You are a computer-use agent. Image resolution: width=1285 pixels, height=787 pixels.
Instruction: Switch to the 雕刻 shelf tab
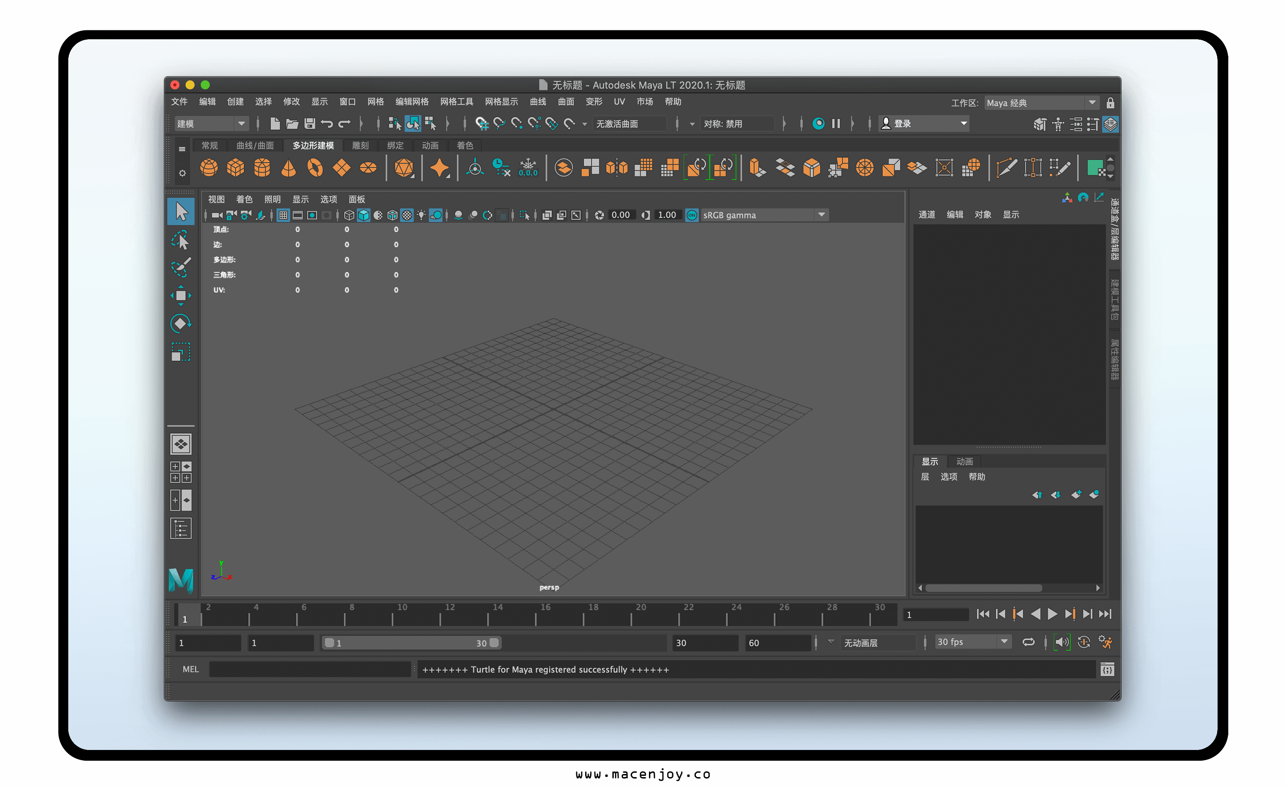(x=360, y=145)
